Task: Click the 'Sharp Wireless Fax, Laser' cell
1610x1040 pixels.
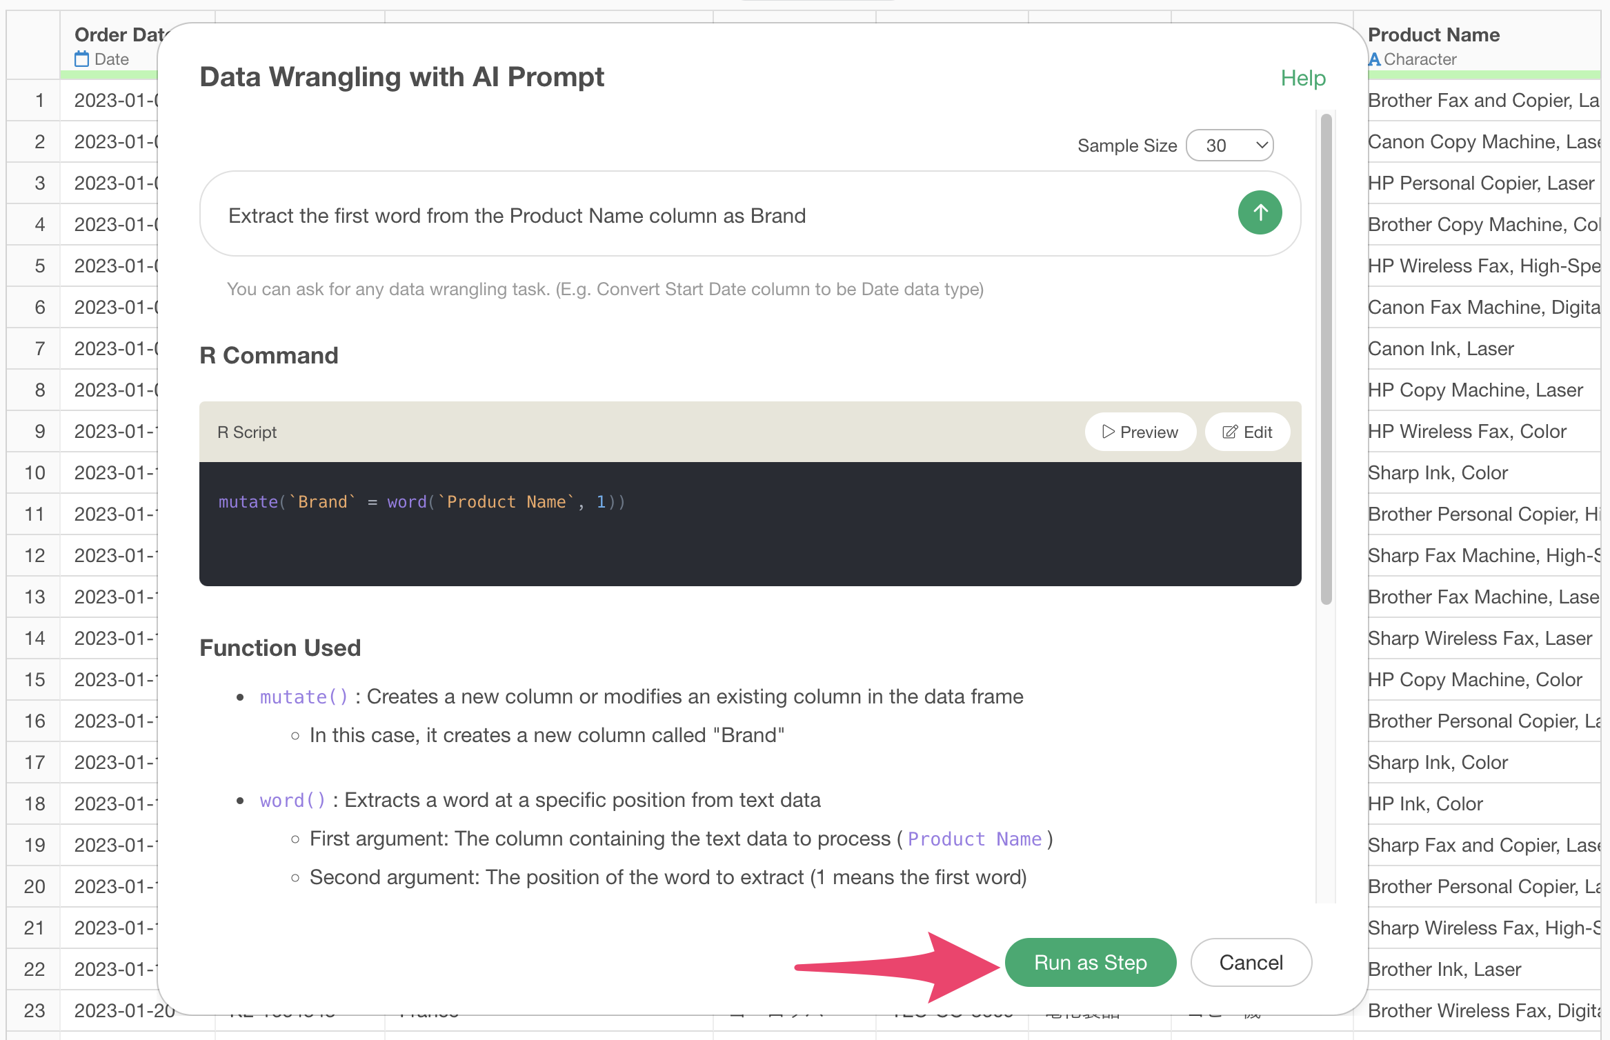Action: pyautogui.click(x=1480, y=639)
